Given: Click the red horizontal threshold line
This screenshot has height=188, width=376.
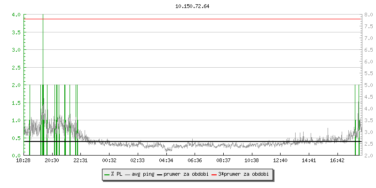Looking at the screenshot, I should click(188, 19).
